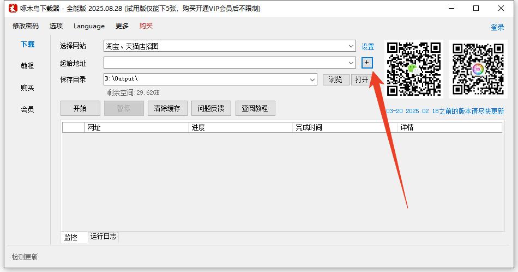Select the 会员 sidebar tab

tap(27, 109)
